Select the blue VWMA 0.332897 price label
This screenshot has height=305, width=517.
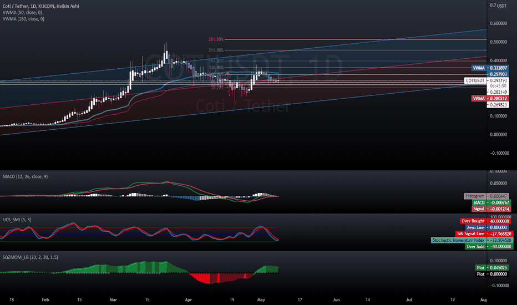pos(490,68)
